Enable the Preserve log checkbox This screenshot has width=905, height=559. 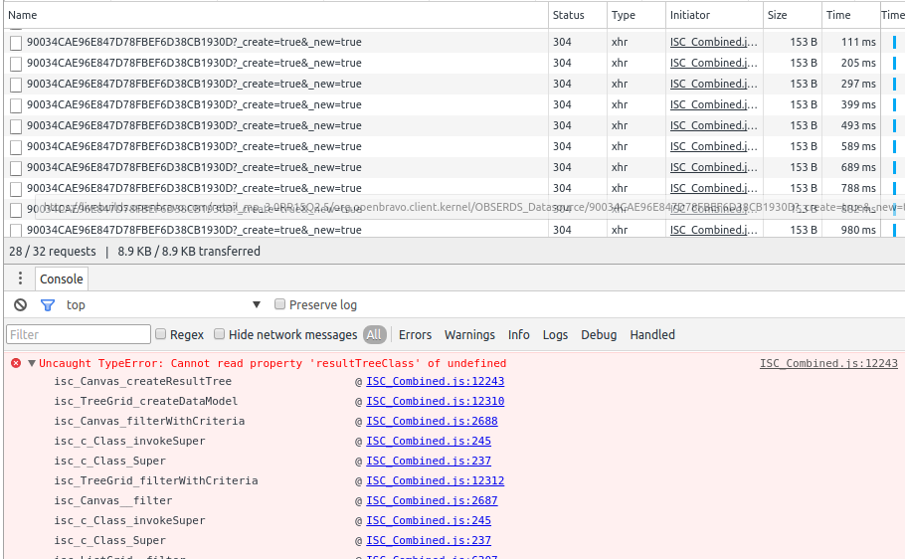click(x=280, y=305)
